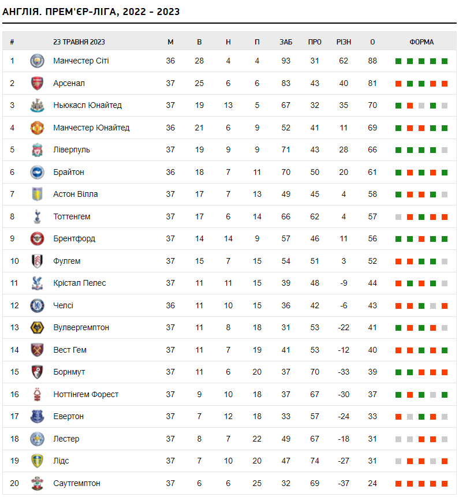Open the Манчестер Юнайтед team link
The height and width of the screenshot is (497, 459).
pyautogui.click(x=91, y=128)
